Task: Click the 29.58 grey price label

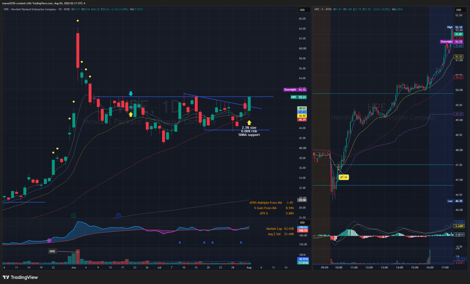Action: click(302, 200)
